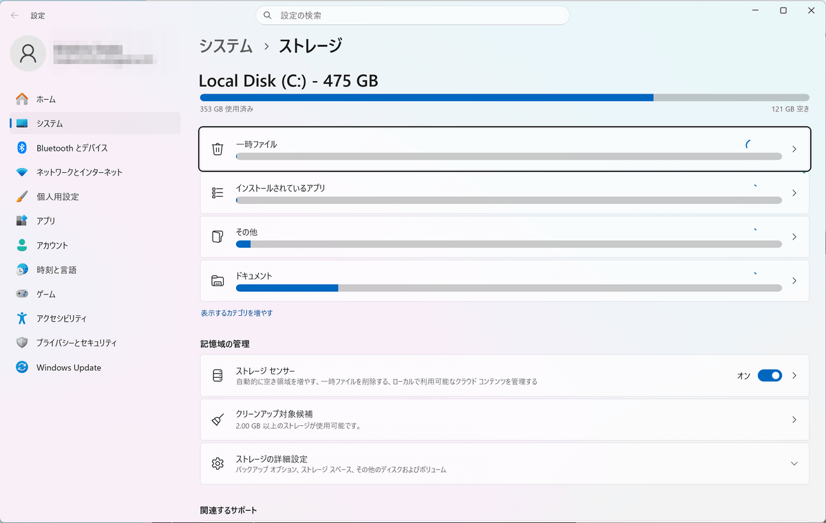Click the プライバシーとセキュリティ shield icon
Image resolution: width=826 pixels, height=523 pixels.
click(x=22, y=343)
